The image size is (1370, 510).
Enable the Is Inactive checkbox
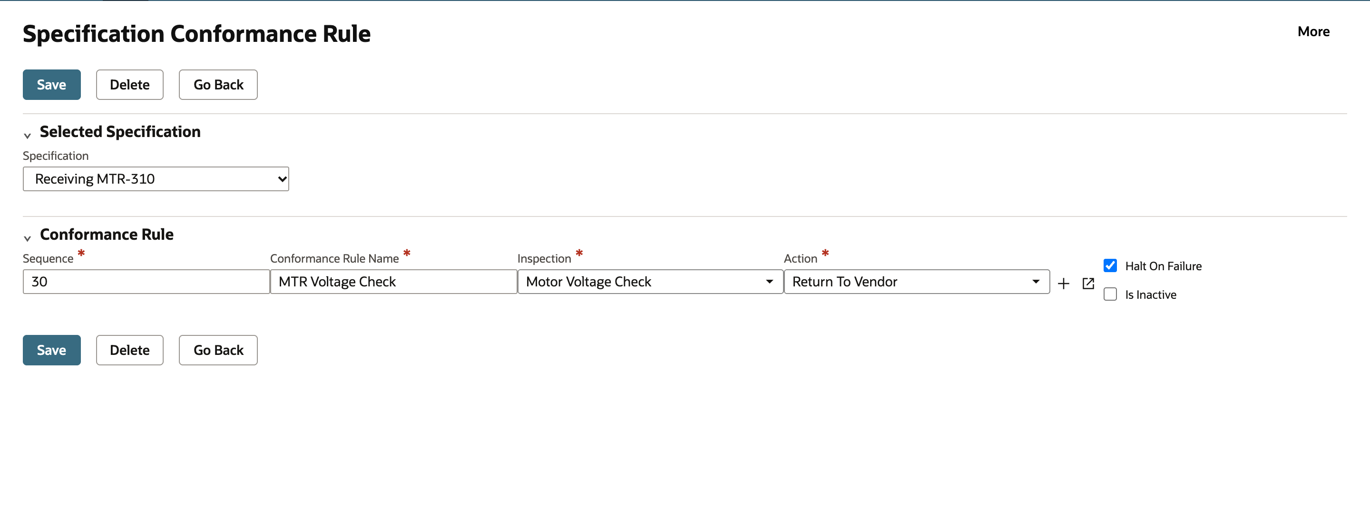[1110, 294]
